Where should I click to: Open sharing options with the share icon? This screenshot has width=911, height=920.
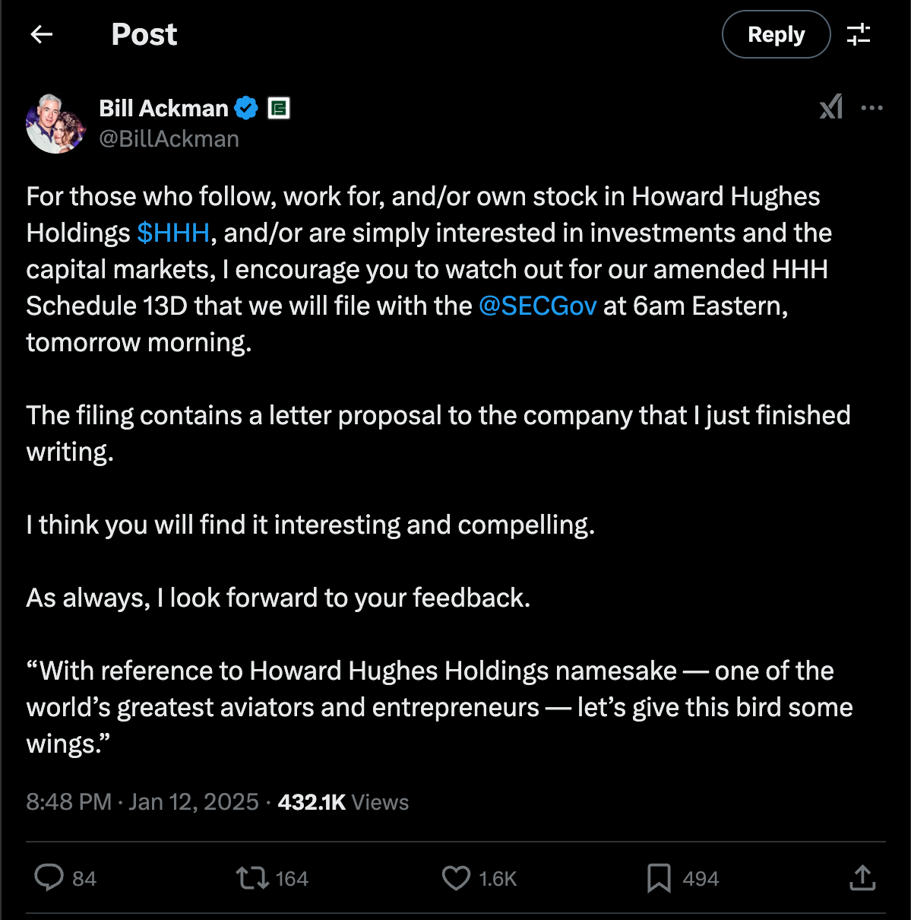point(862,878)
